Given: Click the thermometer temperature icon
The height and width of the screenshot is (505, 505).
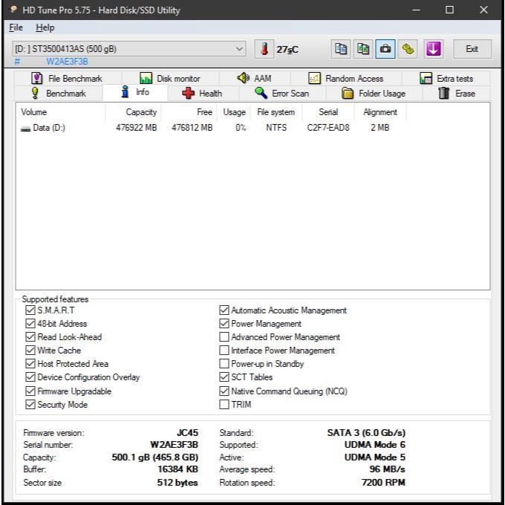Looking at the screenshot, I should click(x=264, y=49).
